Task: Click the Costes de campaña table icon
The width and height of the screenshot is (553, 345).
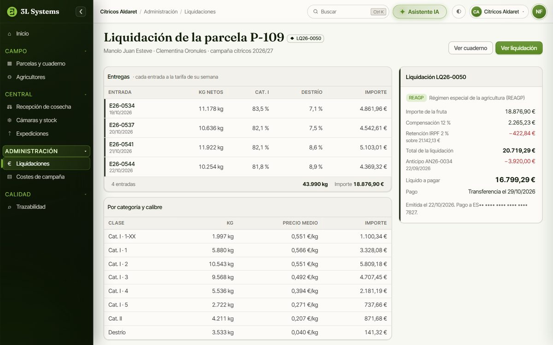Action: pos(9,177)
